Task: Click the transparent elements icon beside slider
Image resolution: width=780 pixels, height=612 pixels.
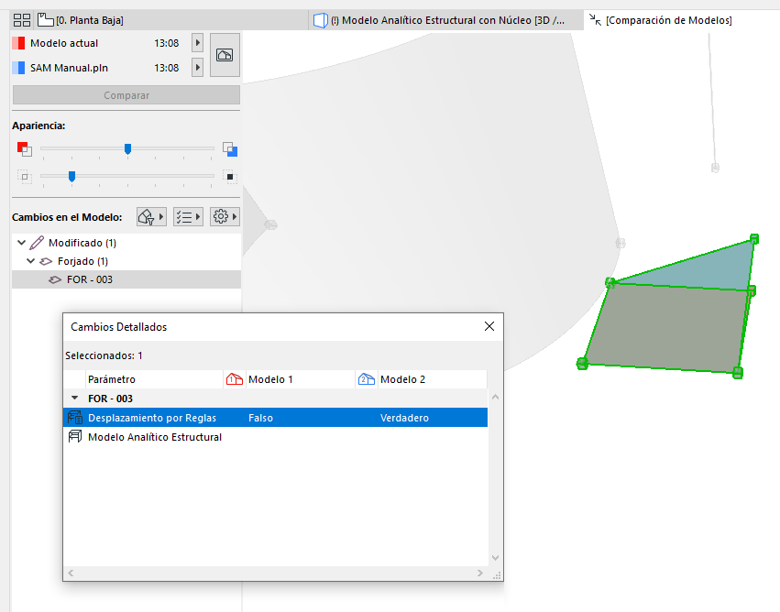Action: pyautogui.click(x=25, y=177)
